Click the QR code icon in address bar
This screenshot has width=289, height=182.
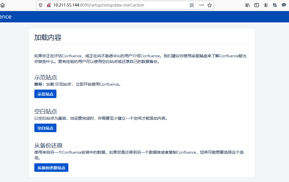point(192,5)
